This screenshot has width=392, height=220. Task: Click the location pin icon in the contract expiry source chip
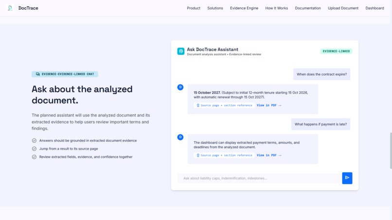click(198, 105)
